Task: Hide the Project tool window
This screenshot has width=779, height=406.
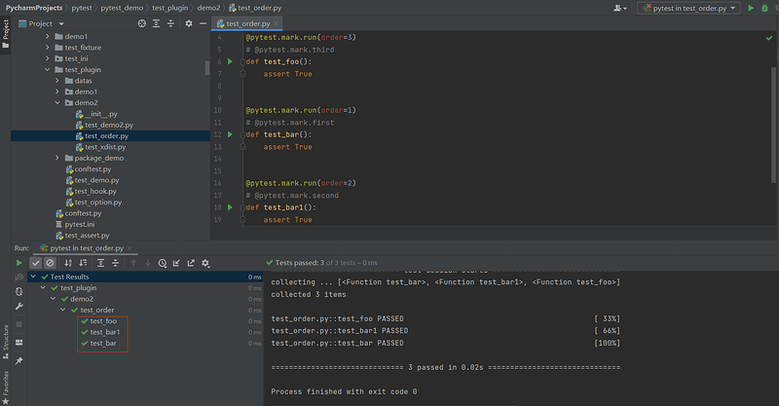Action: click(x=203, y=23)
